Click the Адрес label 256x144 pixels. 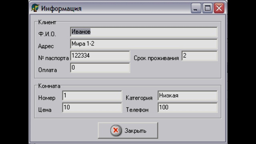point(46,46)
